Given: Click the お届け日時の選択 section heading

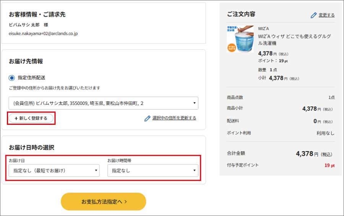Looking at the screenshot, I should 31,147.
